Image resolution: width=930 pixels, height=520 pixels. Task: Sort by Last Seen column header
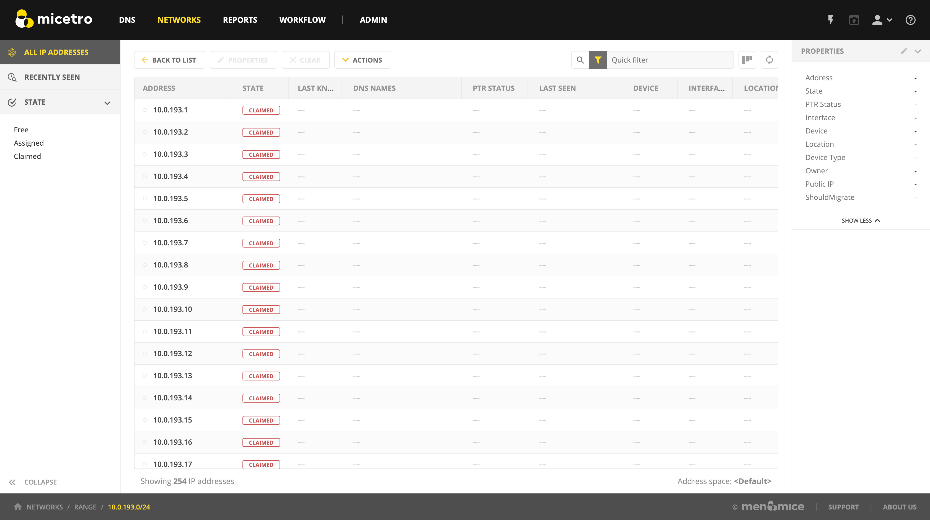click(x=575, y=89)
